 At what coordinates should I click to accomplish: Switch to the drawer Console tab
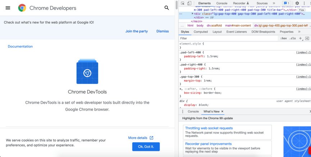[x=193, y=111]
